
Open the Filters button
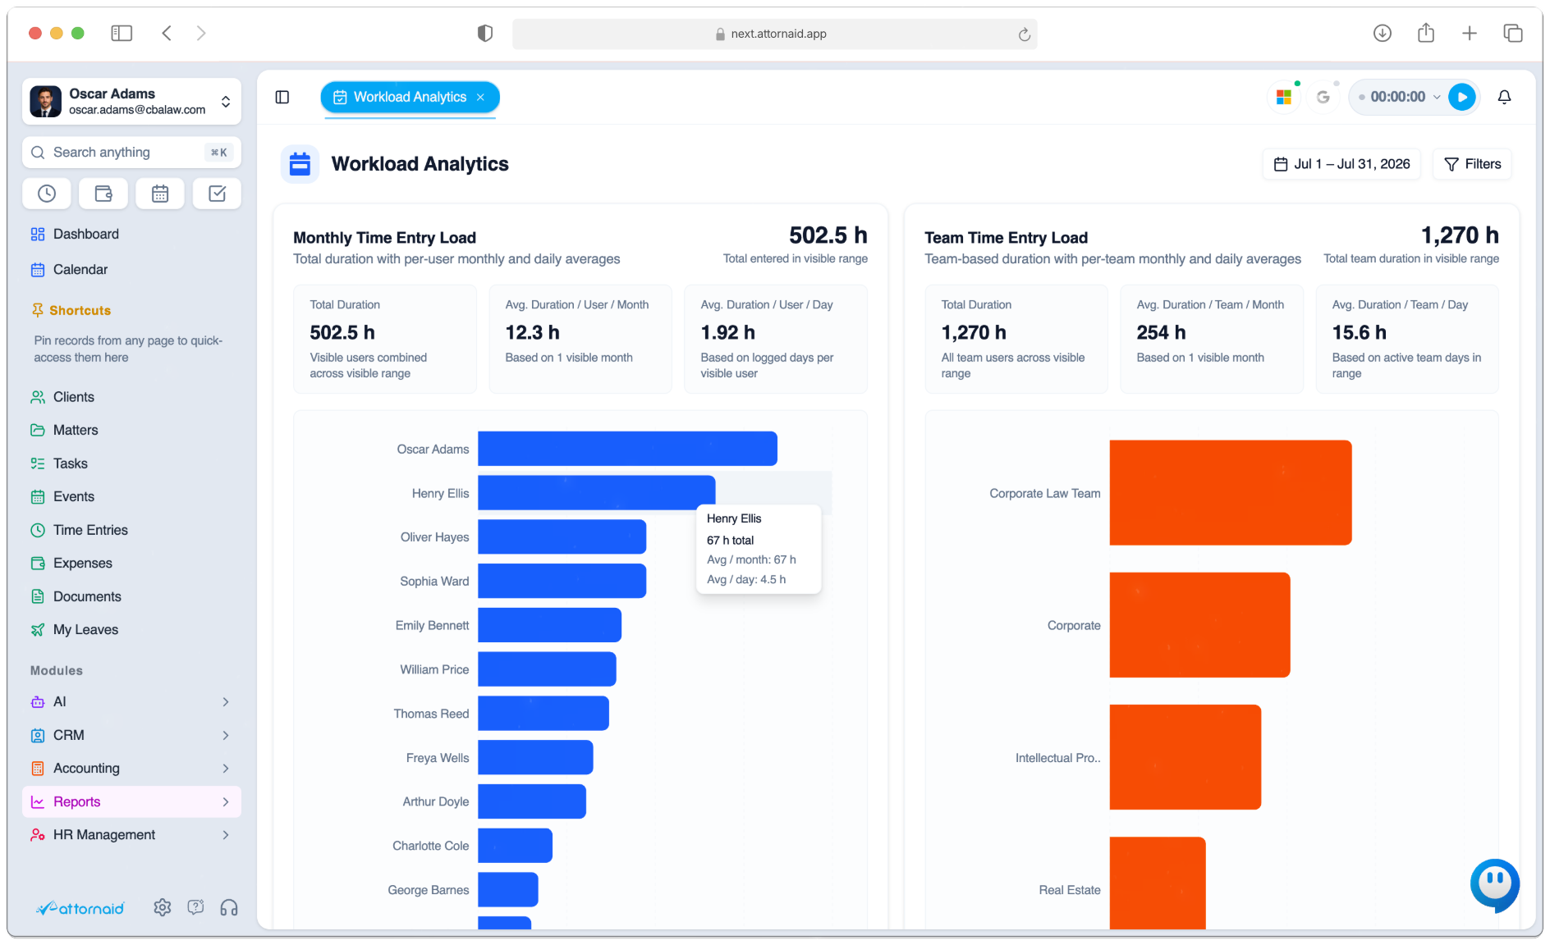[1472, 164]
